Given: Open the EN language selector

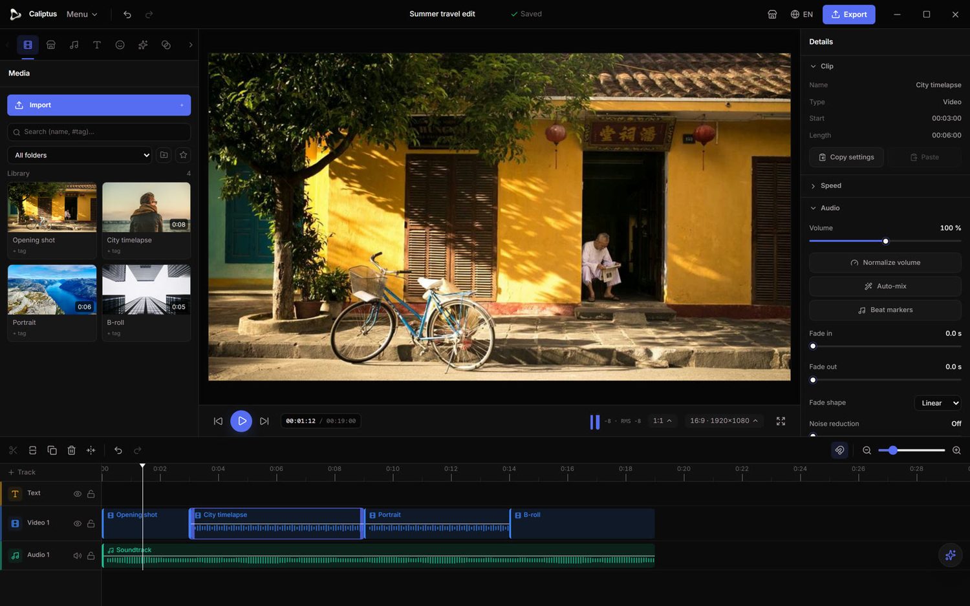Looking at the screenshot, I should [x=801, y=14].
